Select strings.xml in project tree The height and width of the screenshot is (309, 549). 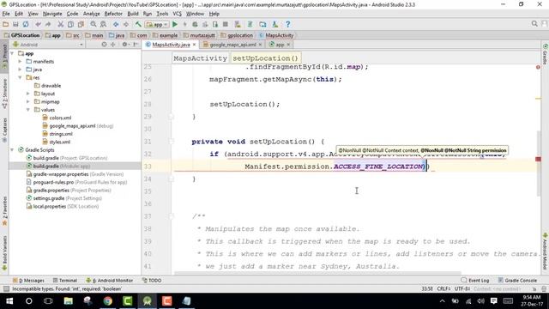(61, 134)
